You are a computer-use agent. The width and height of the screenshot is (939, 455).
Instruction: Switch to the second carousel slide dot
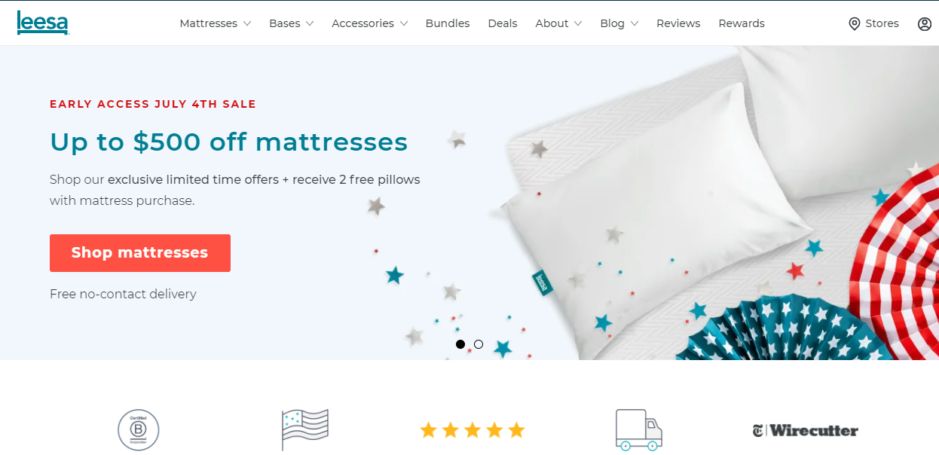479,344
